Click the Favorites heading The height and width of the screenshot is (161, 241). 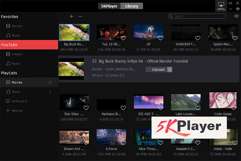point(10,17)
